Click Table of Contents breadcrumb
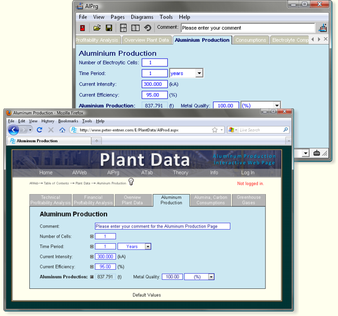Viewport: 338px width, 316px height. pyautogui.click(x=56, y=183)
